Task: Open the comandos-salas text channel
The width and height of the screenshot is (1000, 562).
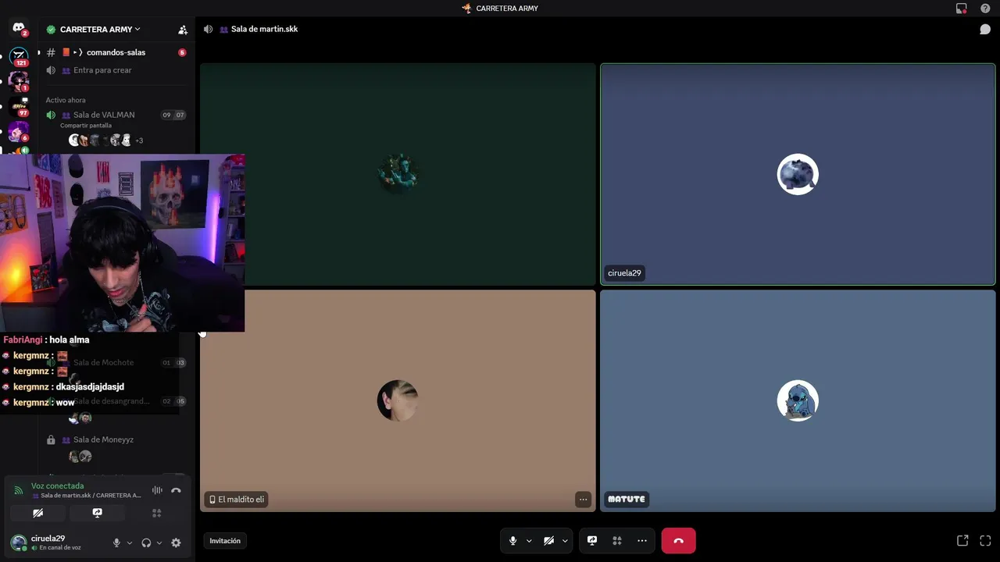Action: coord(116,52)
